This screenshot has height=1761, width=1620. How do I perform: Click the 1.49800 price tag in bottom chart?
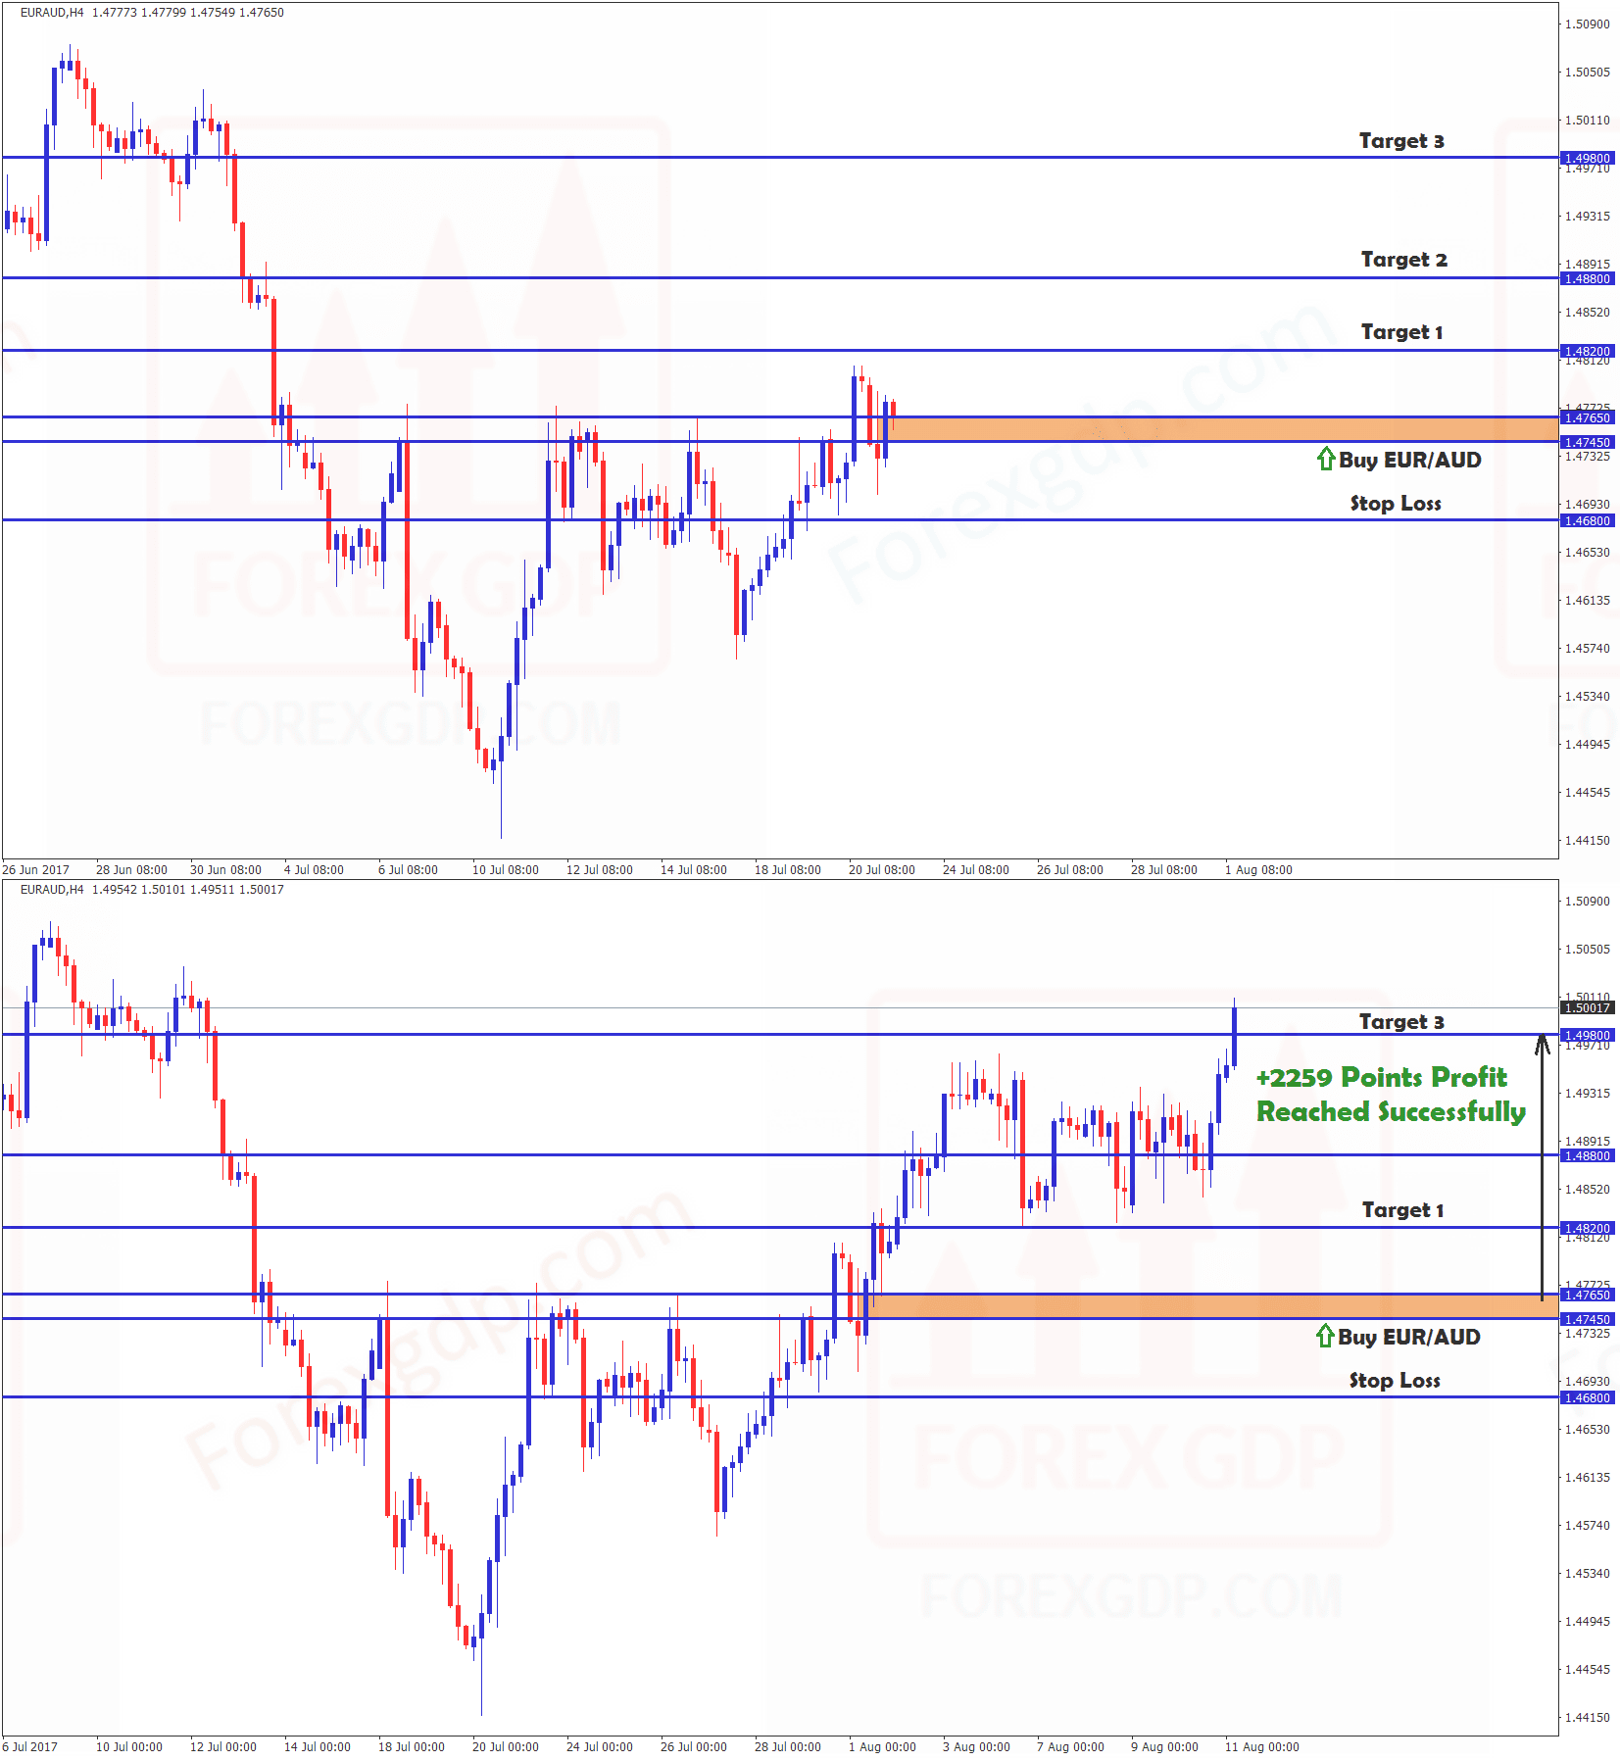point(1587,1035)
